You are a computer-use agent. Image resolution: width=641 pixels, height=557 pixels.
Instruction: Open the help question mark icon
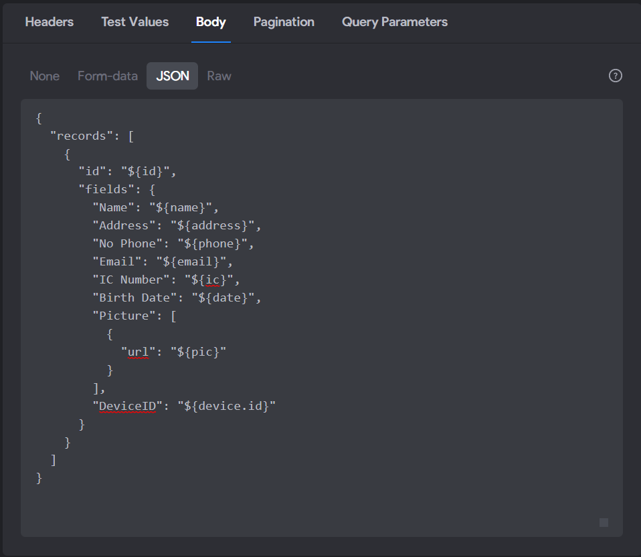[616, 76]
